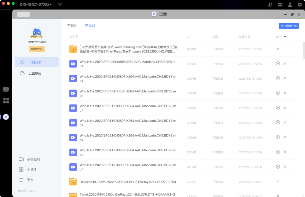
Task: Delete the Who.Is.He.2023.EP08 entry
Action: click(285, 137)
